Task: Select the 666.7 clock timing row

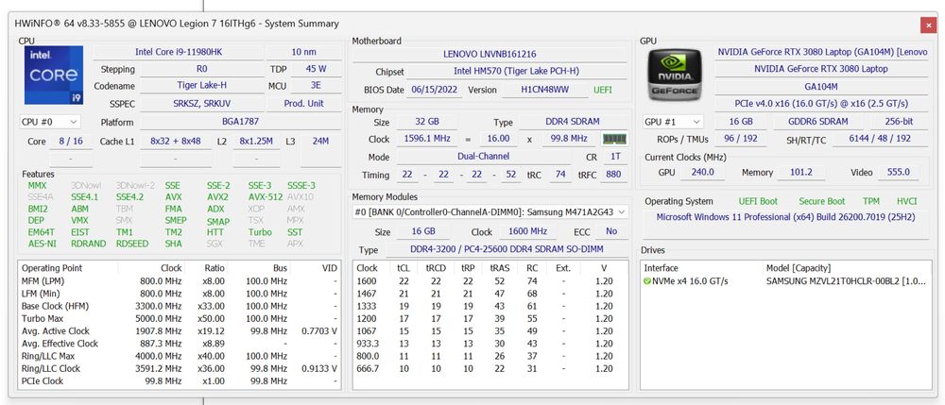Action: [x=490, y=368]
